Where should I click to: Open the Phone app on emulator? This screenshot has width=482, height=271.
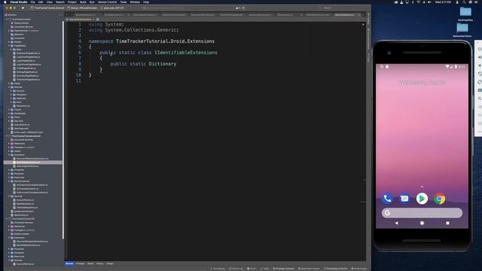click(x=387, y=199)
